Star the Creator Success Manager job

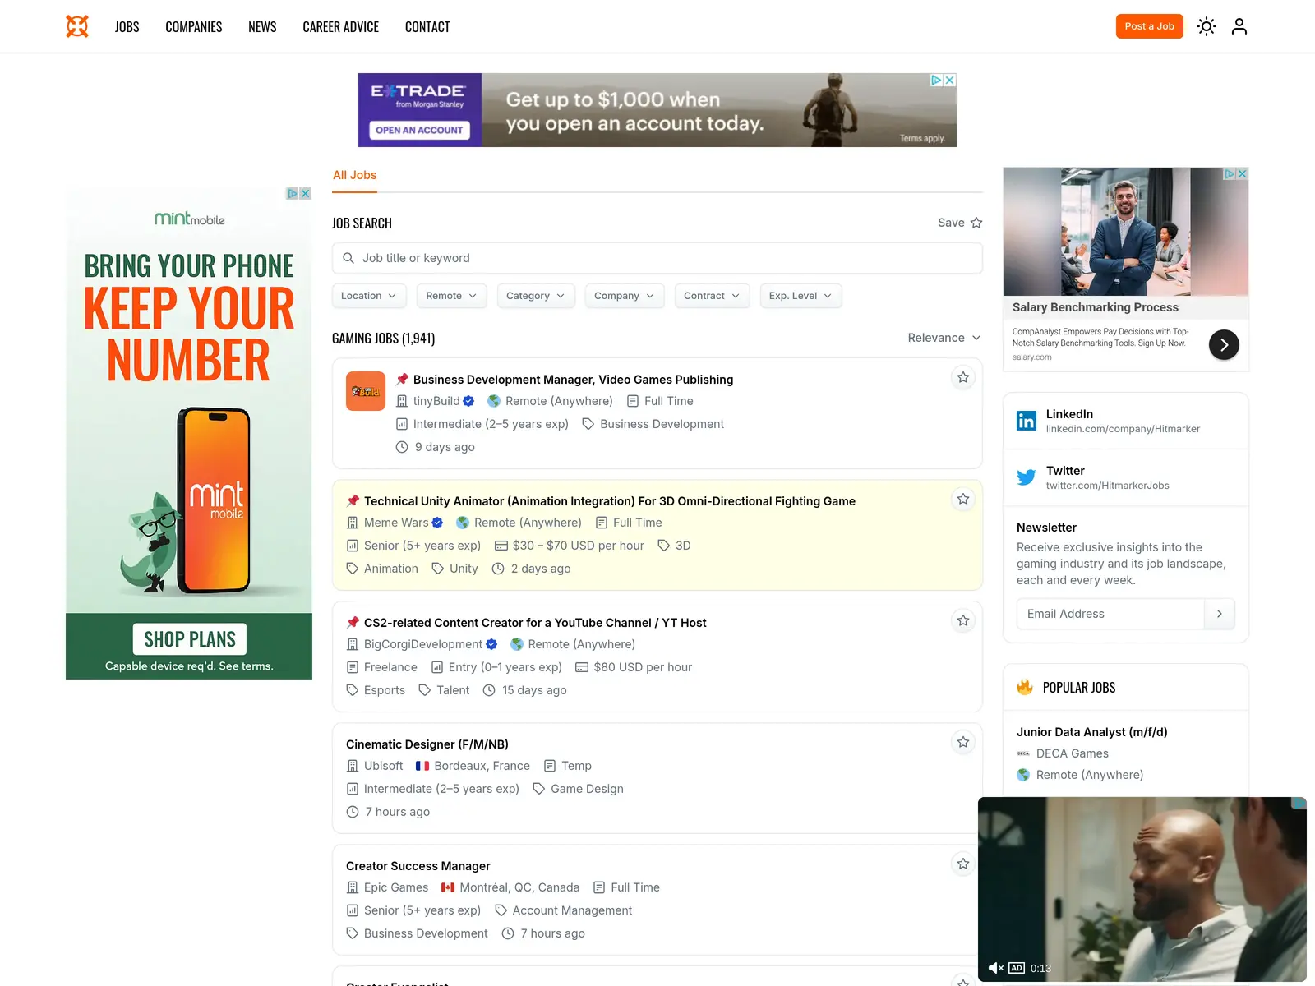click(963, 864)
